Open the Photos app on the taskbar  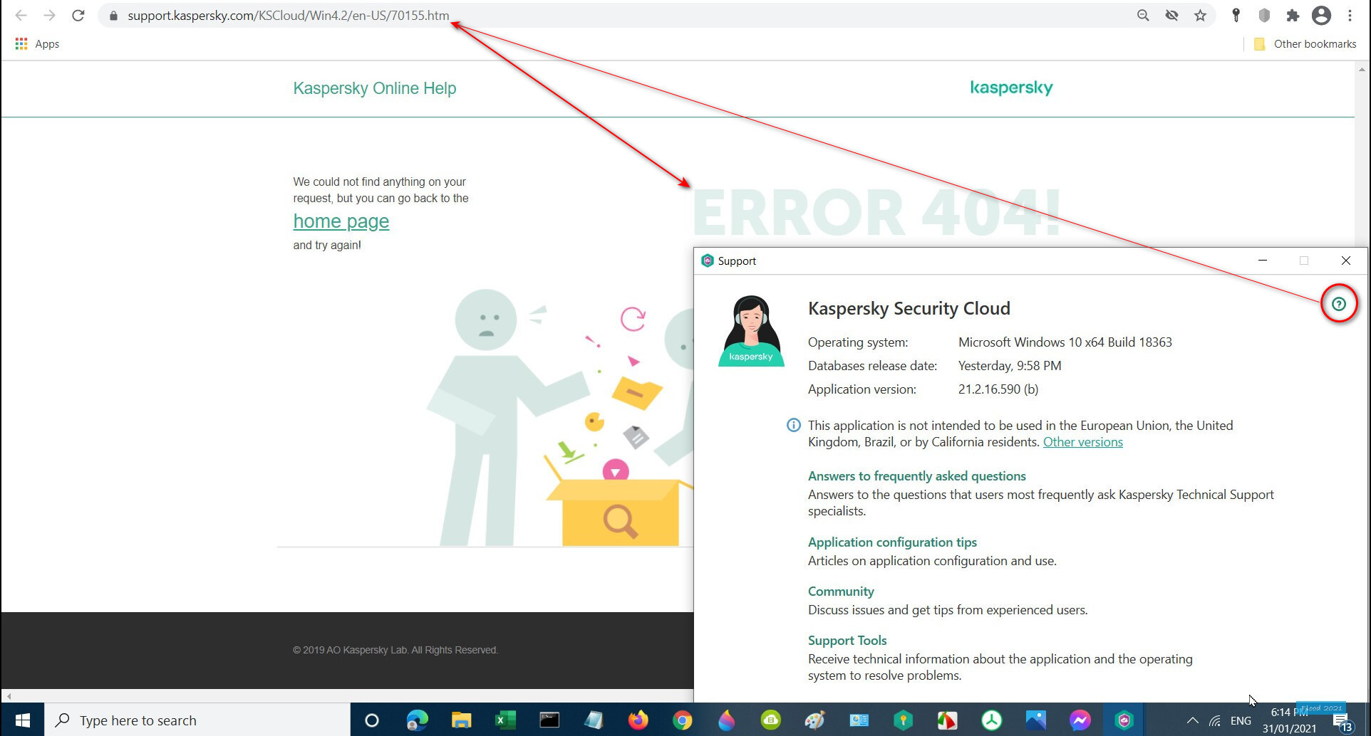click(1035, 720)
